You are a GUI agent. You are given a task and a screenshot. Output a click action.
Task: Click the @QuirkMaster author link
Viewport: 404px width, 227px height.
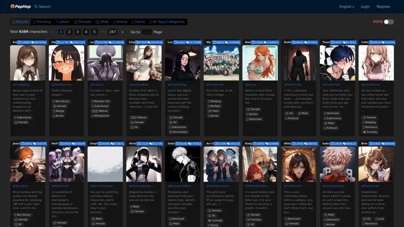tap(371, 84)
